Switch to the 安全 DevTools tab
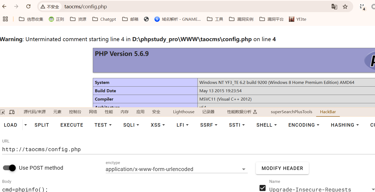This screenshot has width=375, height=192. tap(156, 112)
